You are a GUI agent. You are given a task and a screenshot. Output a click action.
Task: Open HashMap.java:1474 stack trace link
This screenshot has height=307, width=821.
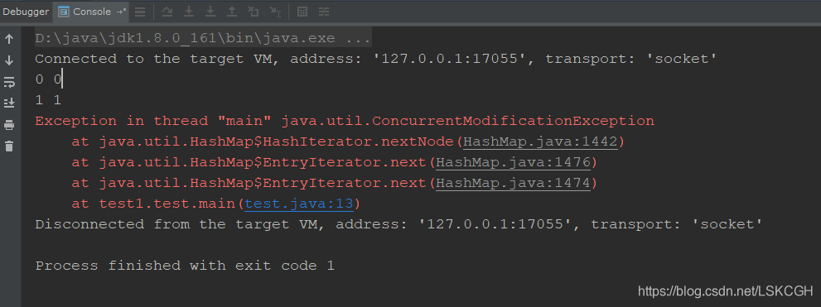[512, 183]
